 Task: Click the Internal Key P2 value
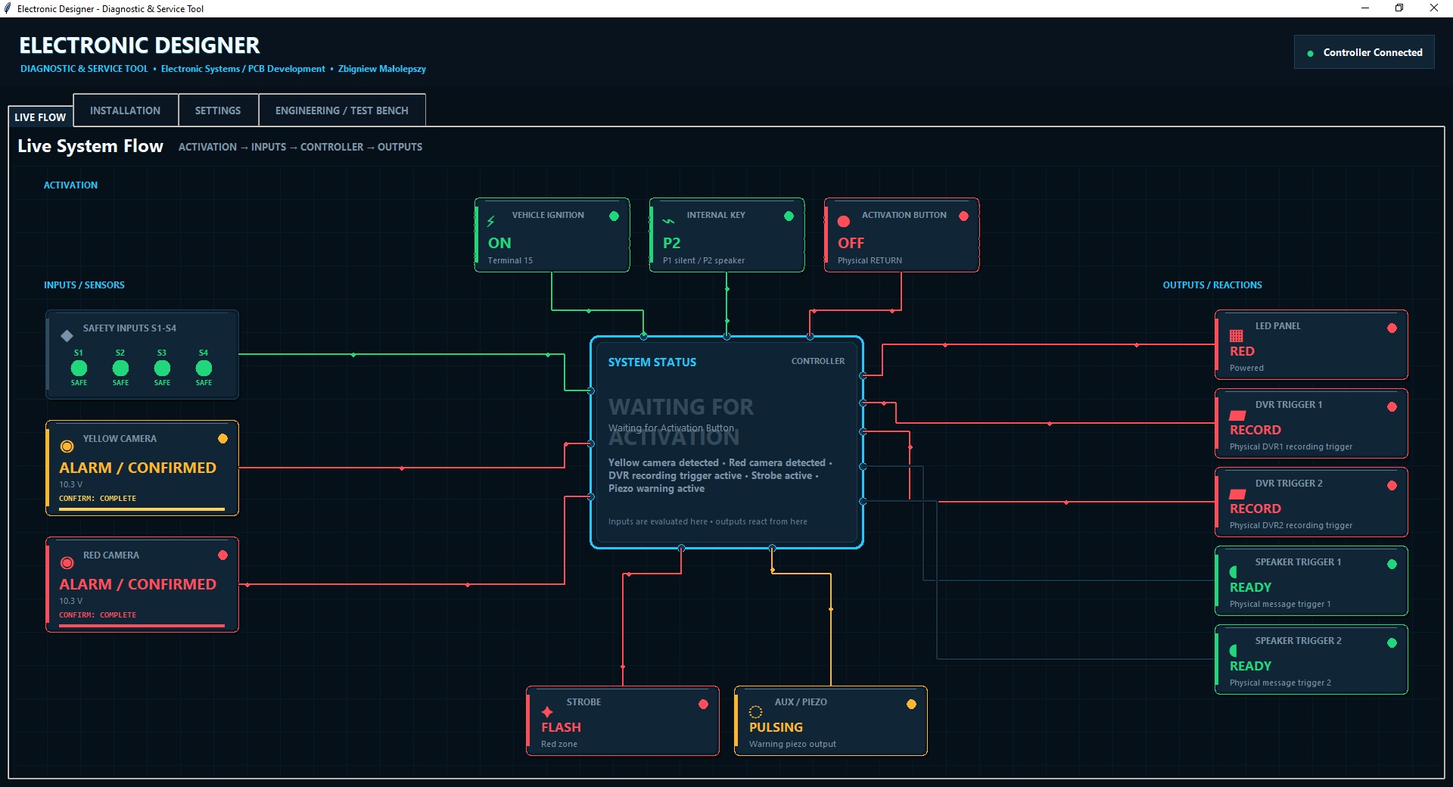(x=671, y=243)
